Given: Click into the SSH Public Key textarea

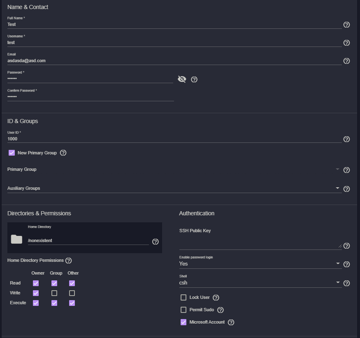Looking at the screenshot, I should click(x=260, y=244).
